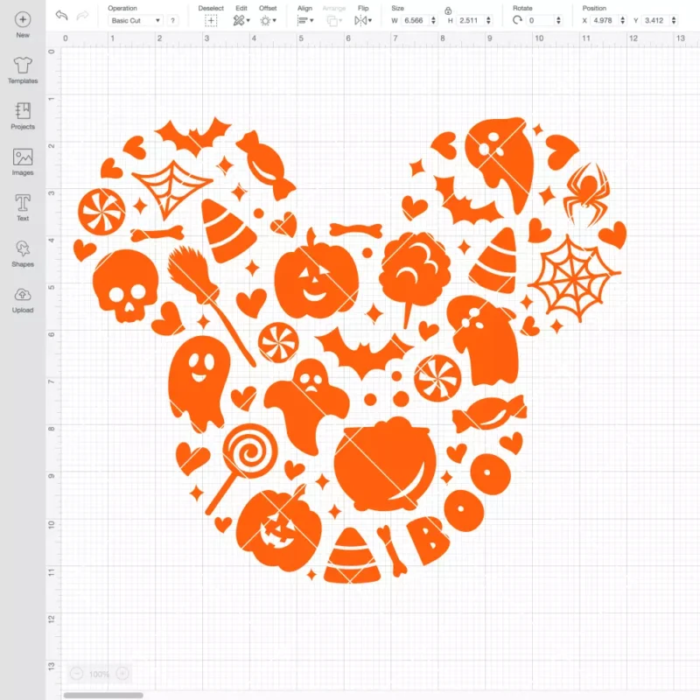Click the Flip icon
700x700 pixels.
[360, 20]
